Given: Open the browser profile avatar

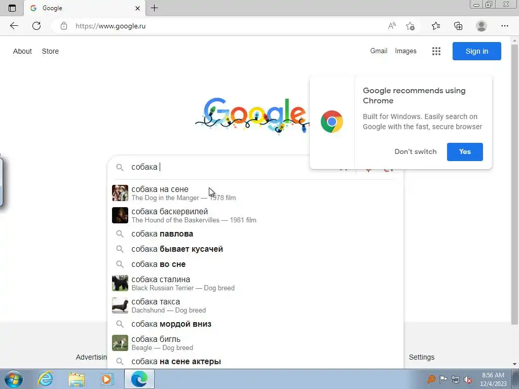Looking at the screenshot, I should click(481, 26).
